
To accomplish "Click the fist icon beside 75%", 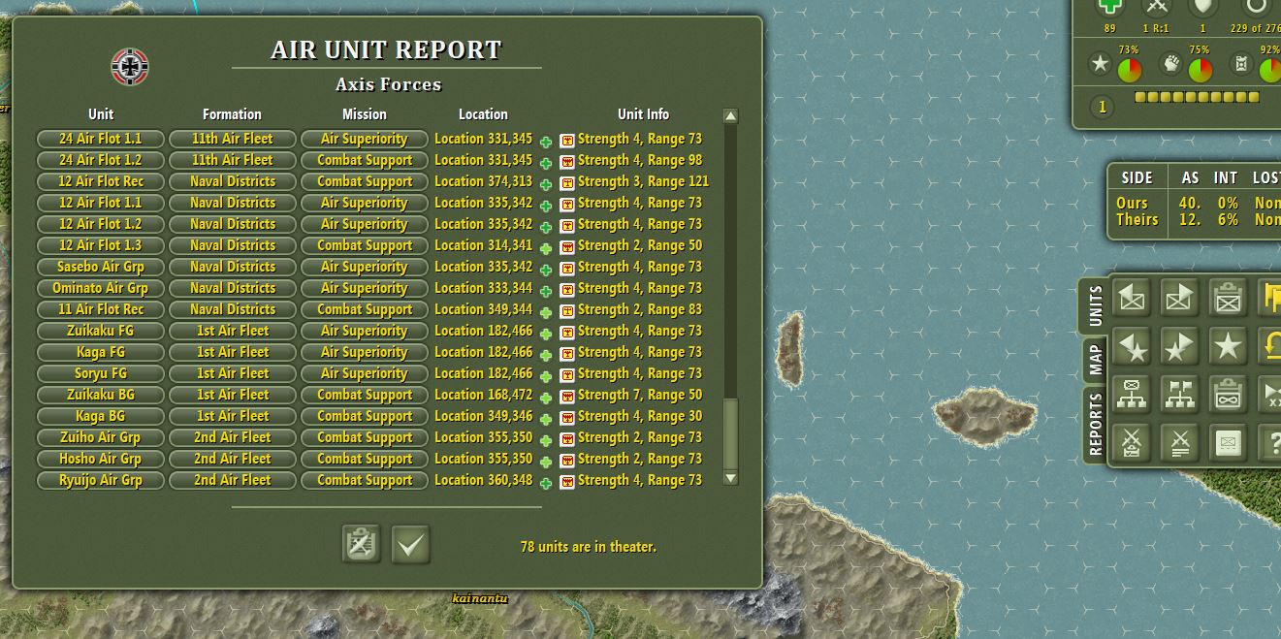I will [1171, 65].
